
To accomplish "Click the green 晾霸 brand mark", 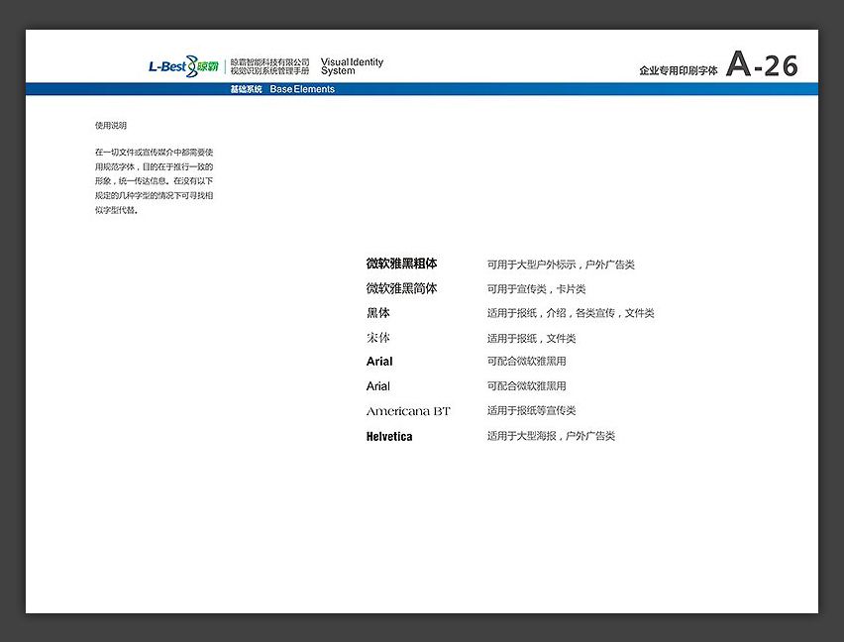I will pos(207,66).
